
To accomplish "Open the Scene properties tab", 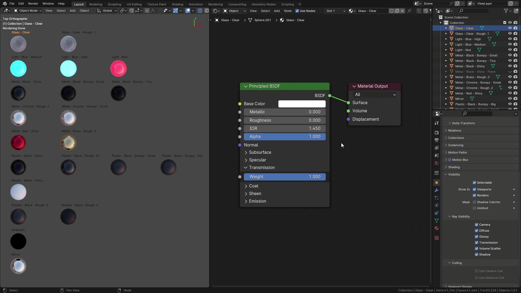I will 437,155.
